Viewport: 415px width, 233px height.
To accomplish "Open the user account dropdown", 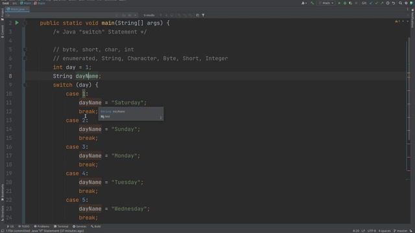I will coord(304,3).
